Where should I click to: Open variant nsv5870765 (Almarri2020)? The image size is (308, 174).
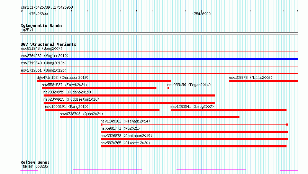[x=125, y=143]
